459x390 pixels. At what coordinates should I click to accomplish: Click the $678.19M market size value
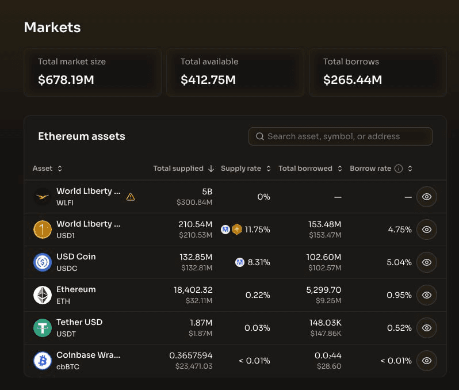[x=66, y=80]
